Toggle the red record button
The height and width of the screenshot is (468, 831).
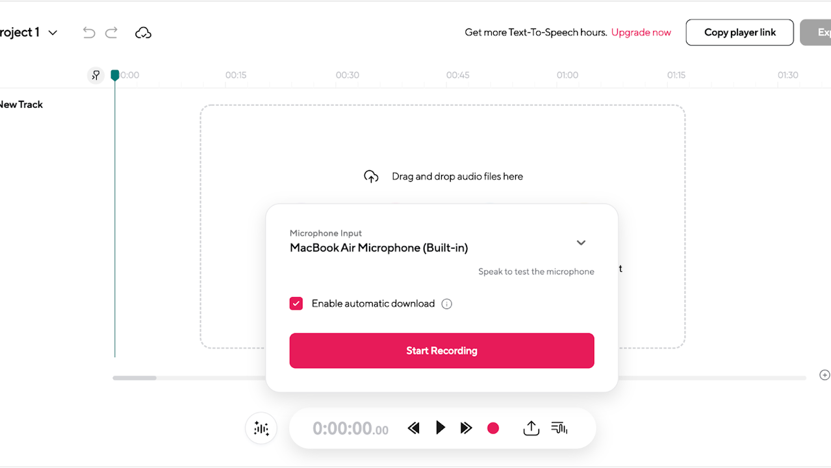click(x=493, y=428)
